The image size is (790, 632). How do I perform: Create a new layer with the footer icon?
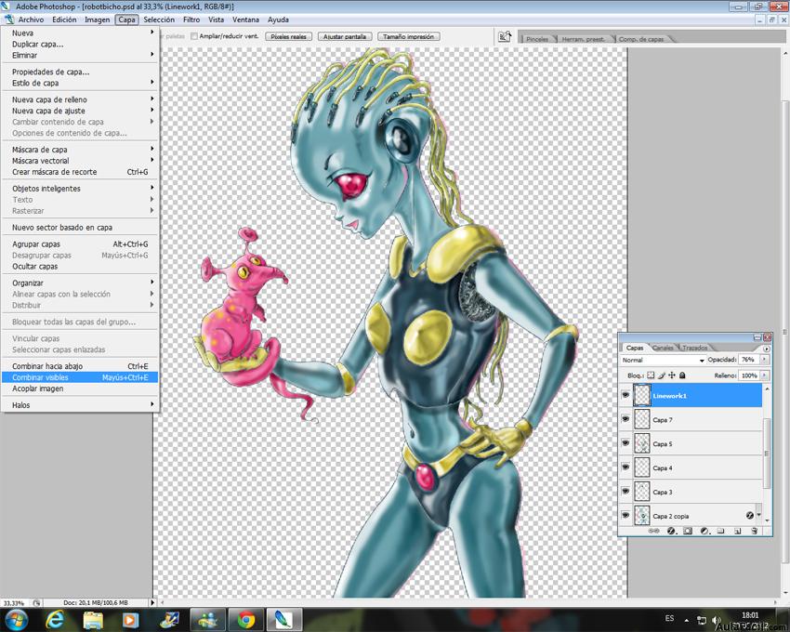[x=738, y=531]
